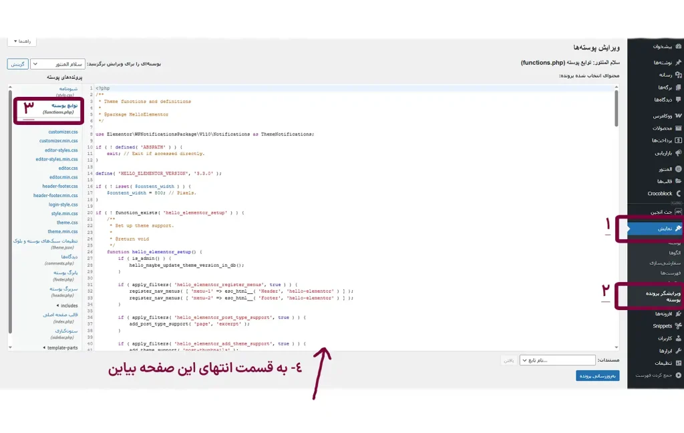Click the یافتن lookup button

[508, 360]
